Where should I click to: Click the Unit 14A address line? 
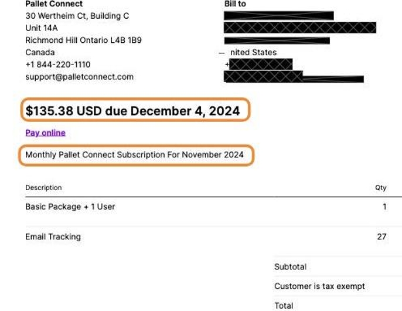pyautogui.click(x=42, y=28)
